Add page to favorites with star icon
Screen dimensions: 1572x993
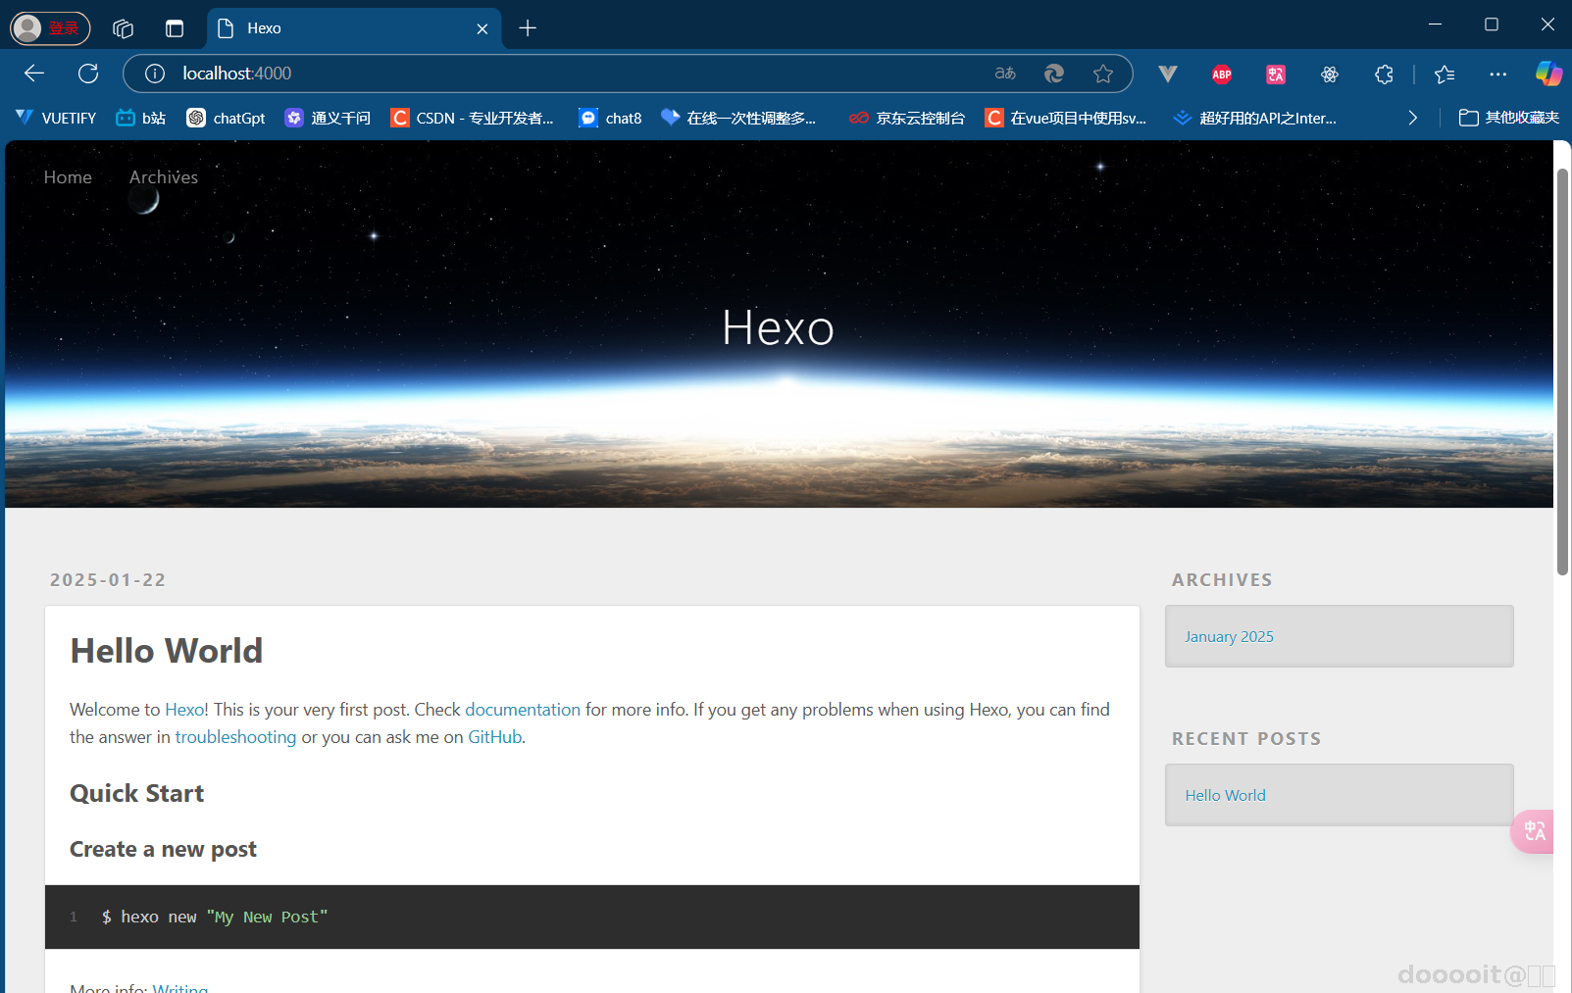(1103, 74)
